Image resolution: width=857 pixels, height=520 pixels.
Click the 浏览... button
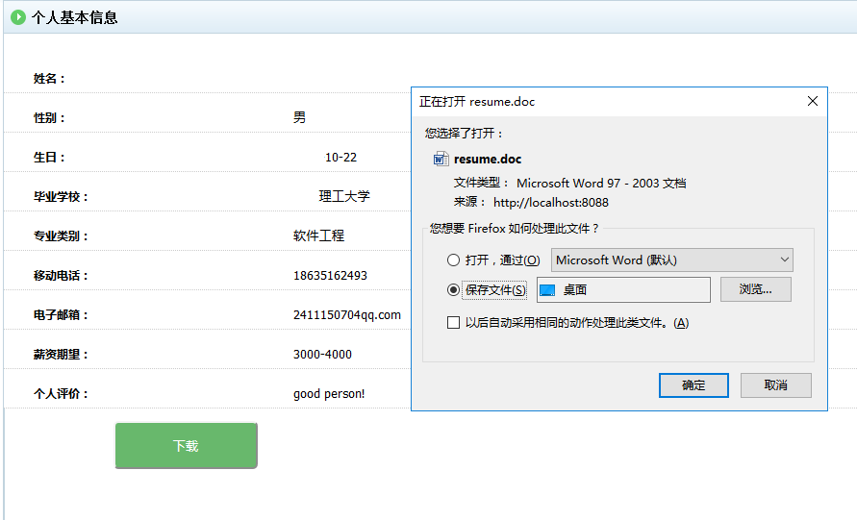coord(756,289)
